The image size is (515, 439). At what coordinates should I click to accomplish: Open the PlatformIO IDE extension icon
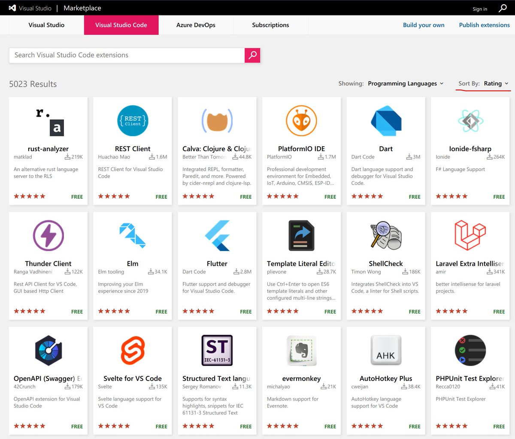tap(301, 121)
